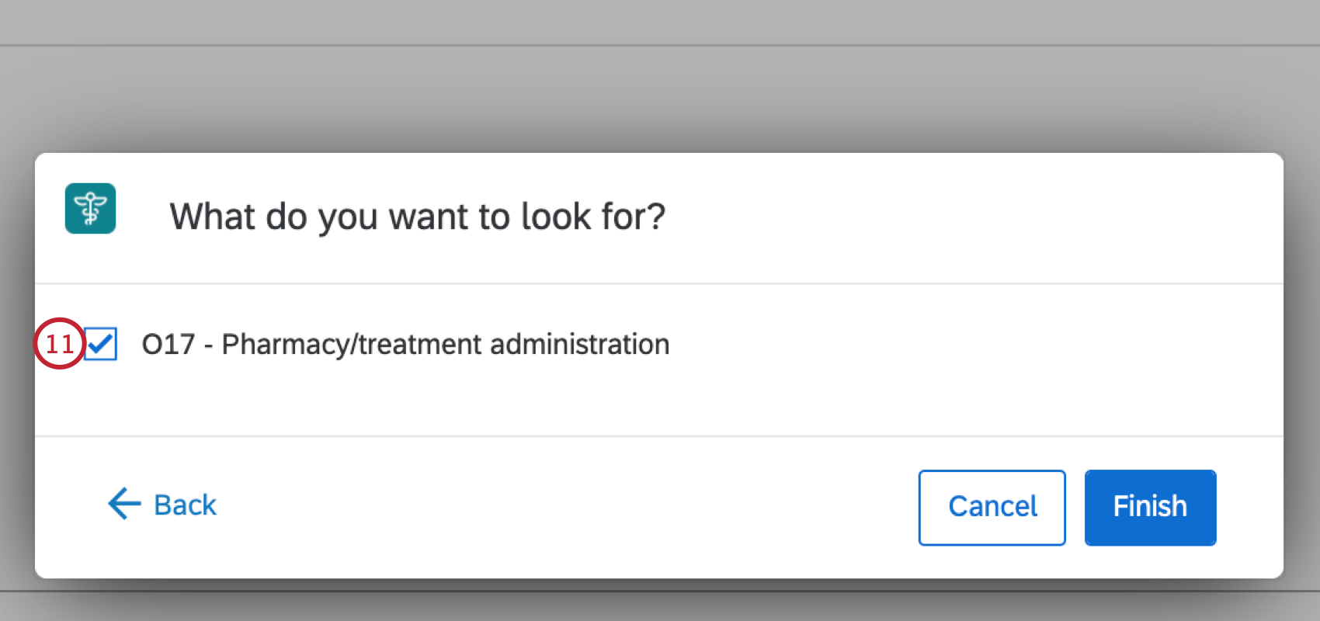Click the Cancel button

(x=992, y=507)
